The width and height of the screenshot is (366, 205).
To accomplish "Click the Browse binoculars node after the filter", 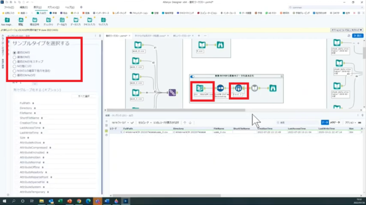I will pyautogui.click(x=273, y=88).
